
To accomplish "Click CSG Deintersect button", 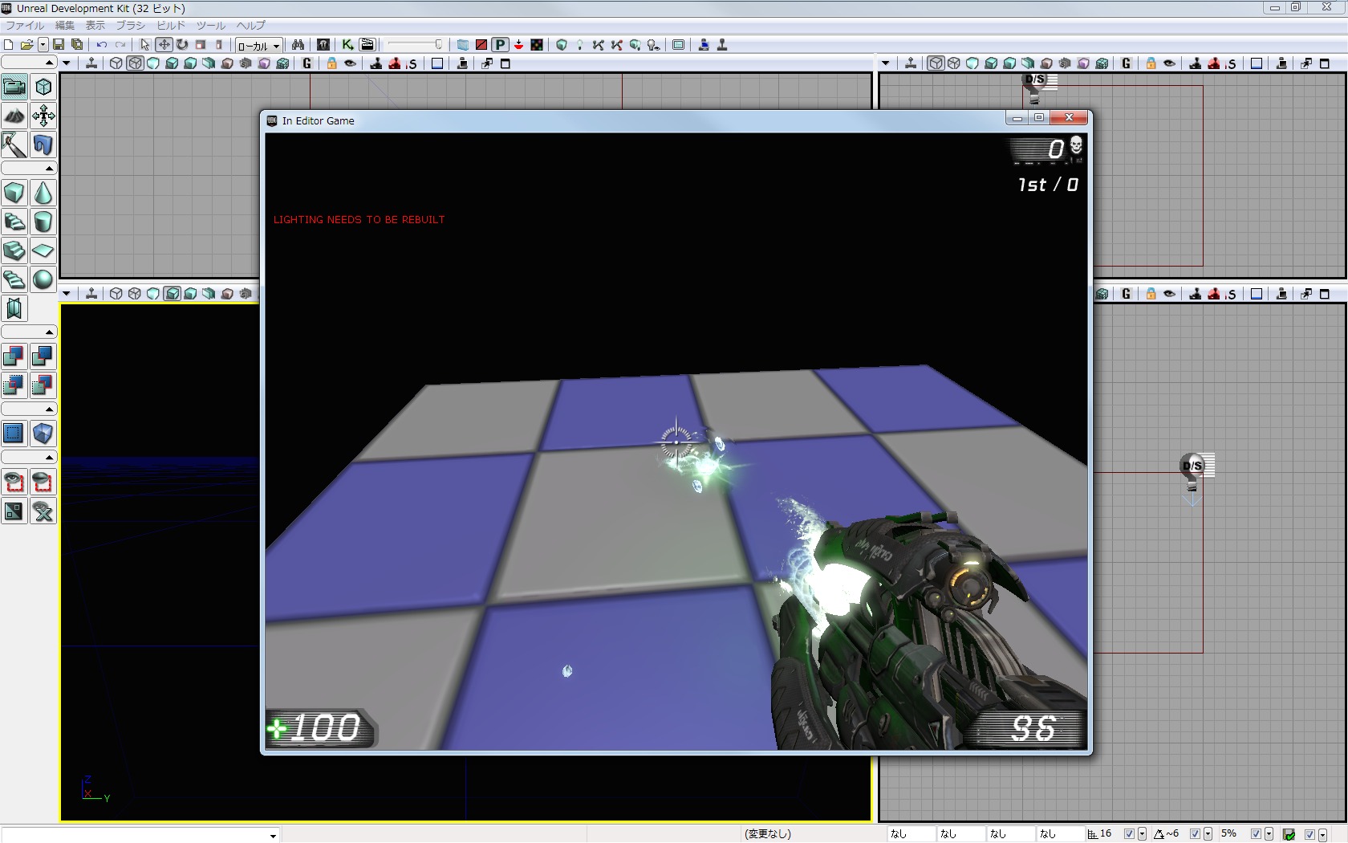I will (x=43, y=385).
